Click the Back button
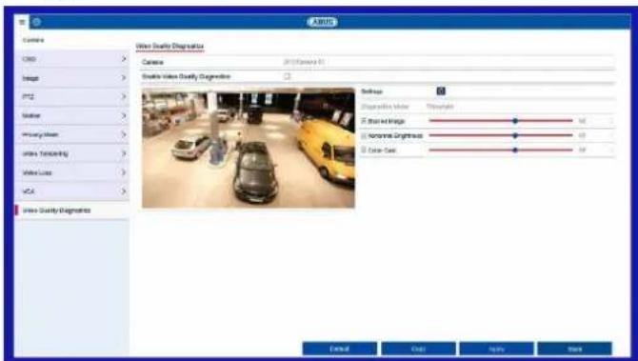Screen dimensions: 638x361 574,349
